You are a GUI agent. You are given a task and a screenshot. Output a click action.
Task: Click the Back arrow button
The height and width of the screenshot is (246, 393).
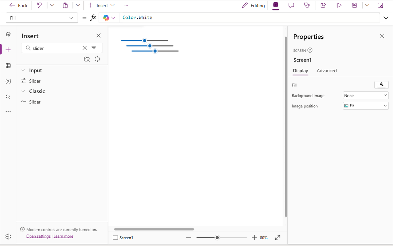[18, 6]
